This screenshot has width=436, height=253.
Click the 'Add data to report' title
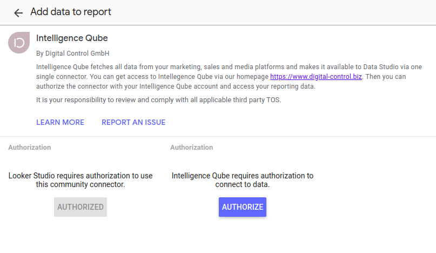click(x=71, y=12)
